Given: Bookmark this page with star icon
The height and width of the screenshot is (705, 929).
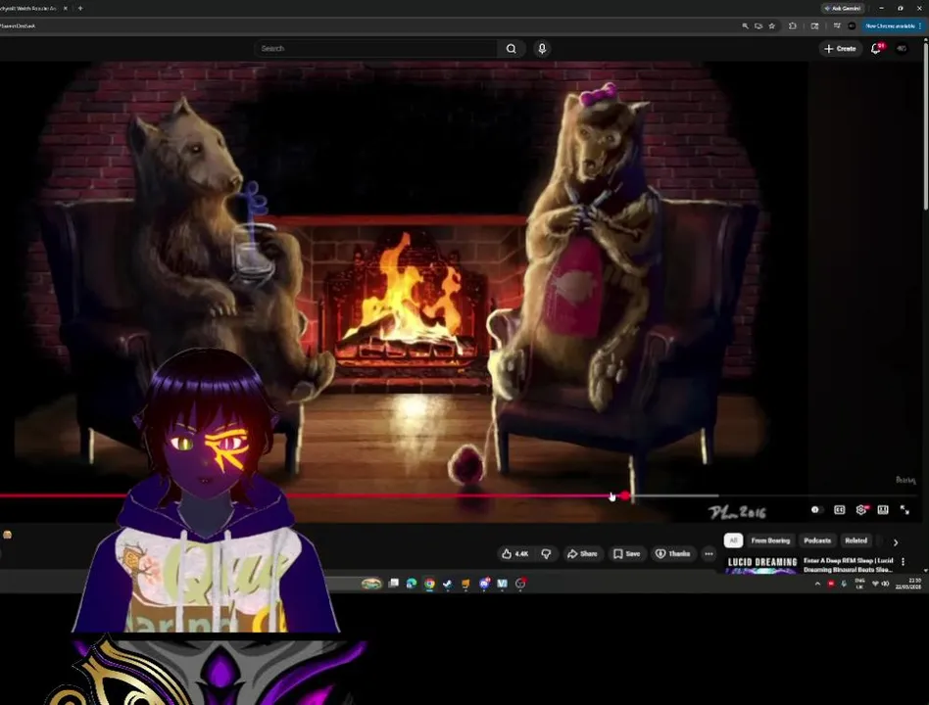Looking at the screenshot, I should (771, 26).
